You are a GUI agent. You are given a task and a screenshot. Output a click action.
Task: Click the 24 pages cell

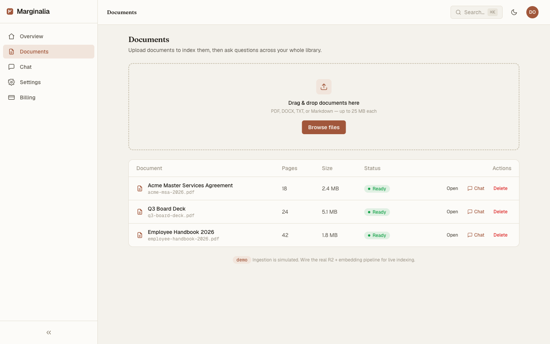(285, 212)
